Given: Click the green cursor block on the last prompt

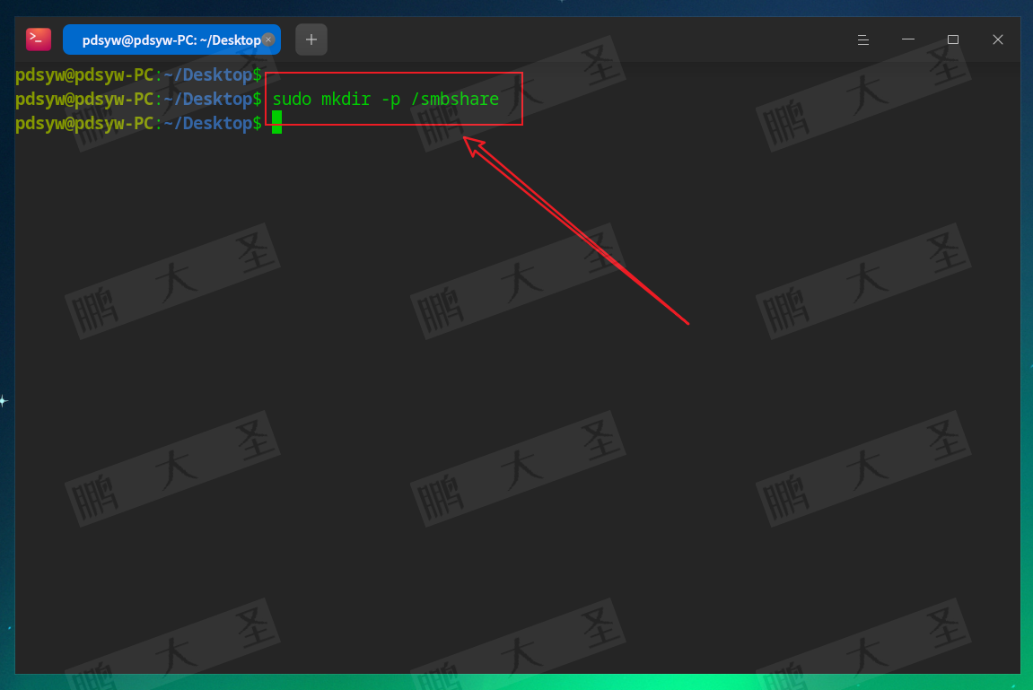Looking at the screenshot, I should 276,122.
